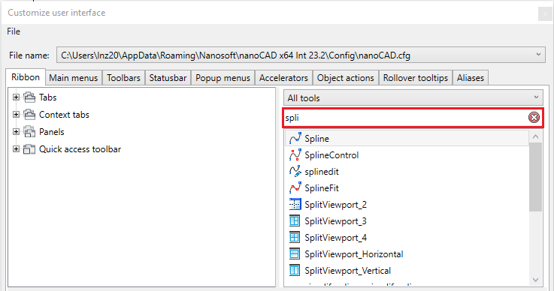Switch to the Accelerators tab
The height and width of the screenshot is (291, 554).
click(x=283, y=77)
